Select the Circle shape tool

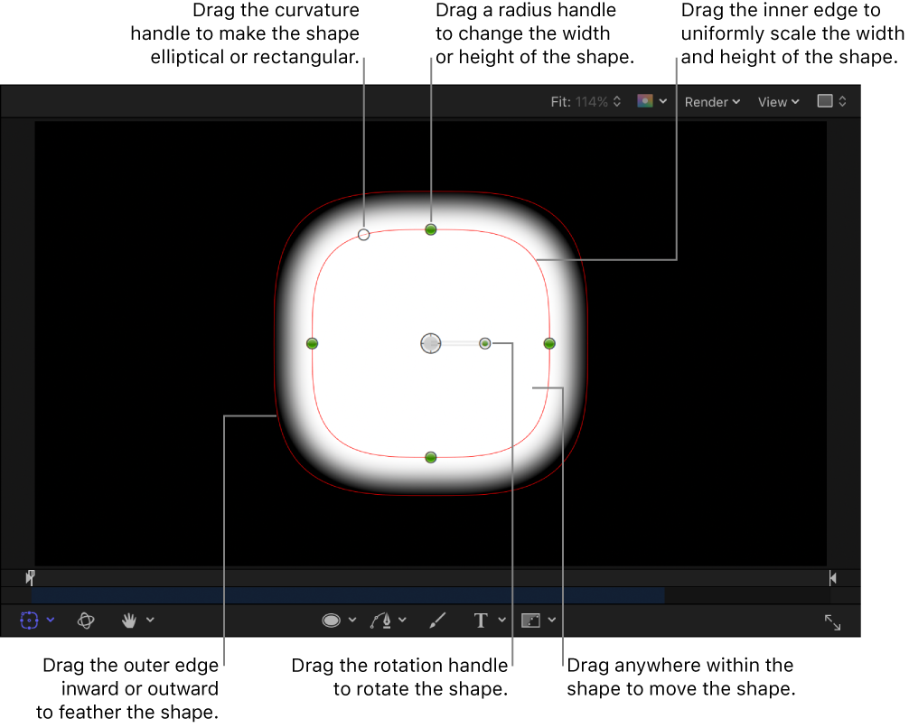click(333, 620)
